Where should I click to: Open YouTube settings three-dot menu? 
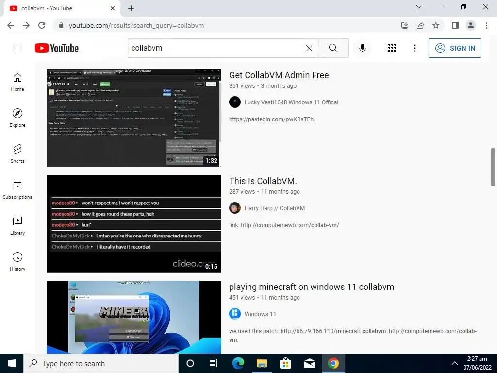[x=414, y=48]
